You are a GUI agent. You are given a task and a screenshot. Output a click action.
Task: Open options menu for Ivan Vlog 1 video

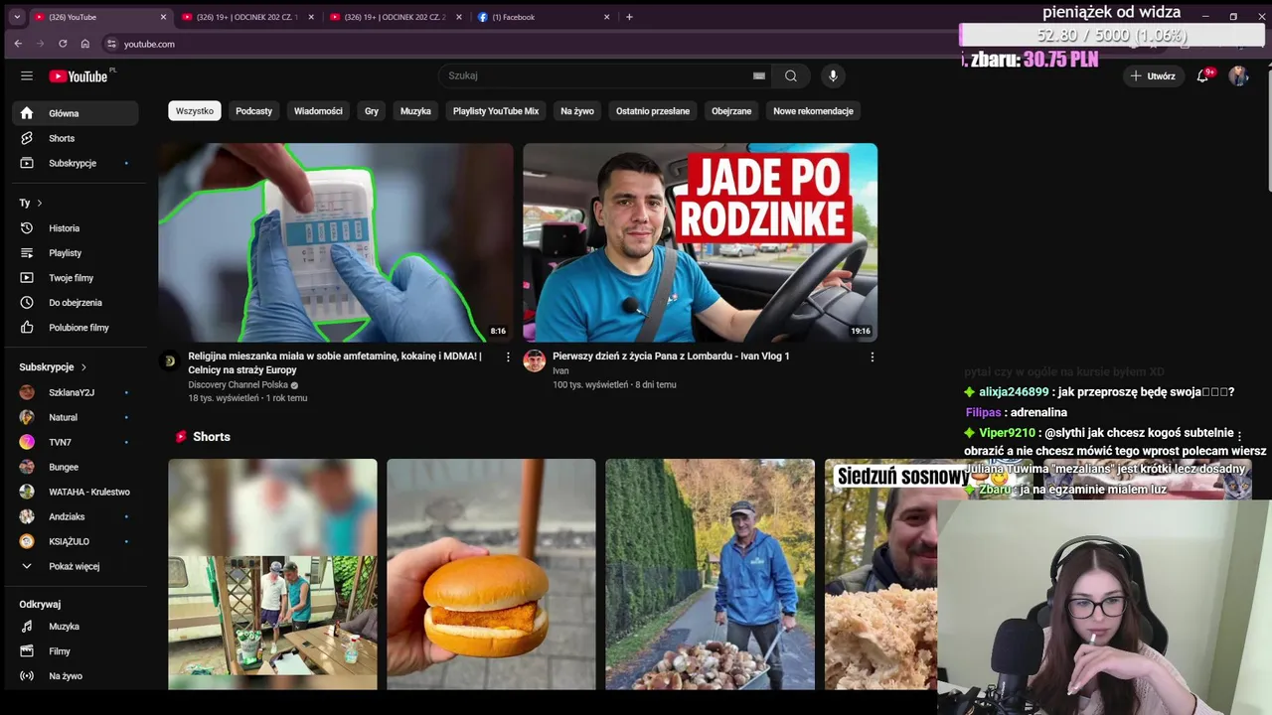(873, 357)
